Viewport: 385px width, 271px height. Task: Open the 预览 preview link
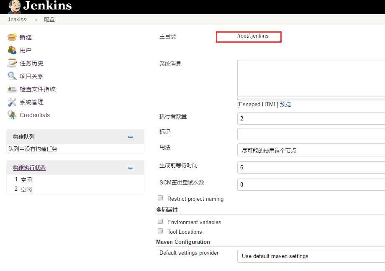pyautogui.click(x=285, y=104)
